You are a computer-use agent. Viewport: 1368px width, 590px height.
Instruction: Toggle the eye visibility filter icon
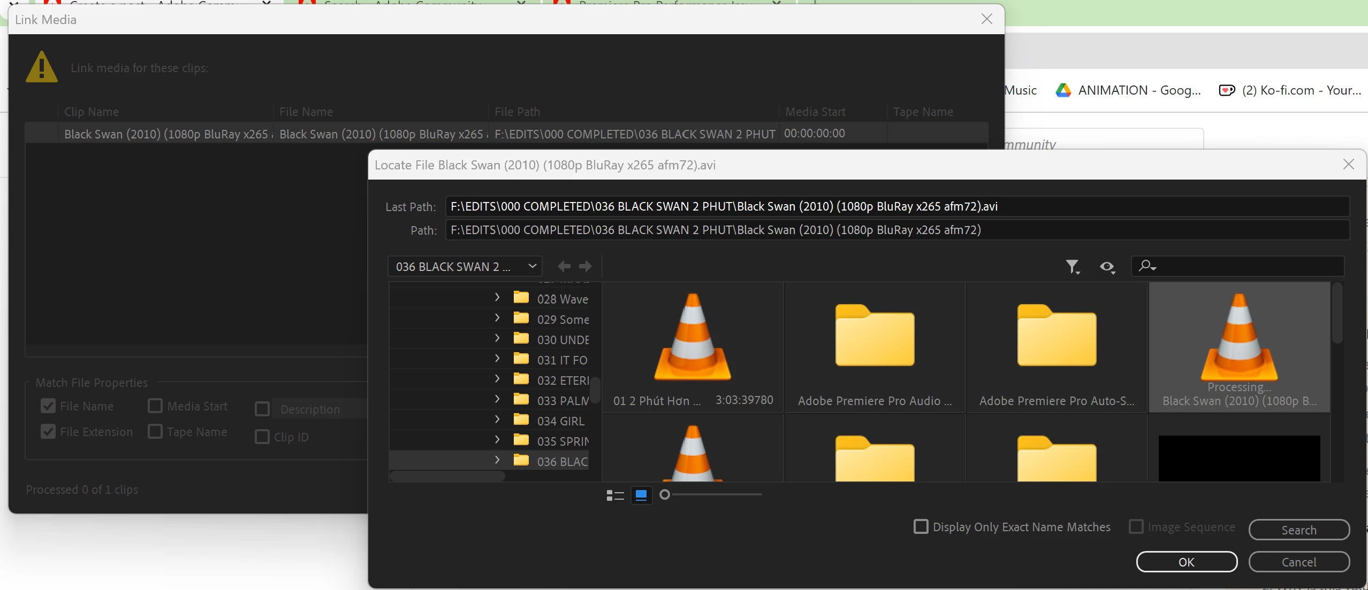tap(1107, 266)
